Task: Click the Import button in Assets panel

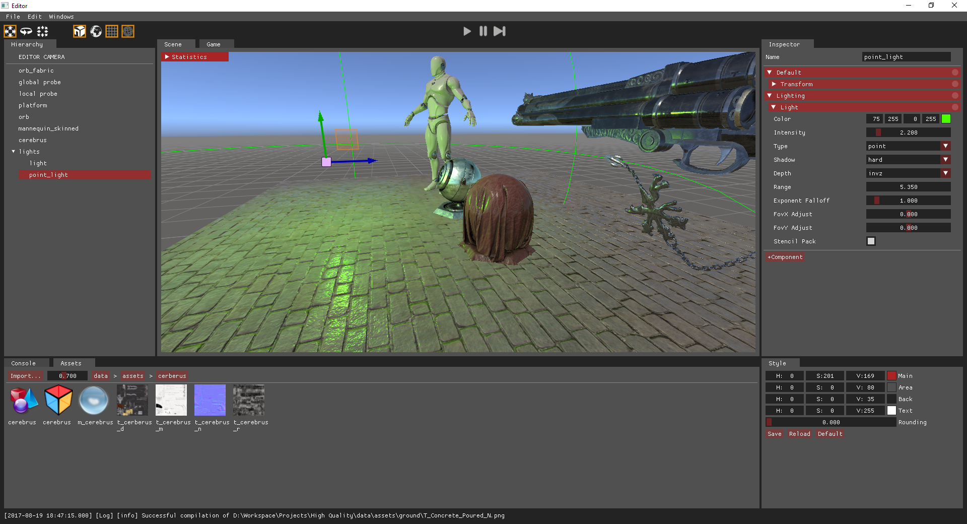Action: pos(25,375)
